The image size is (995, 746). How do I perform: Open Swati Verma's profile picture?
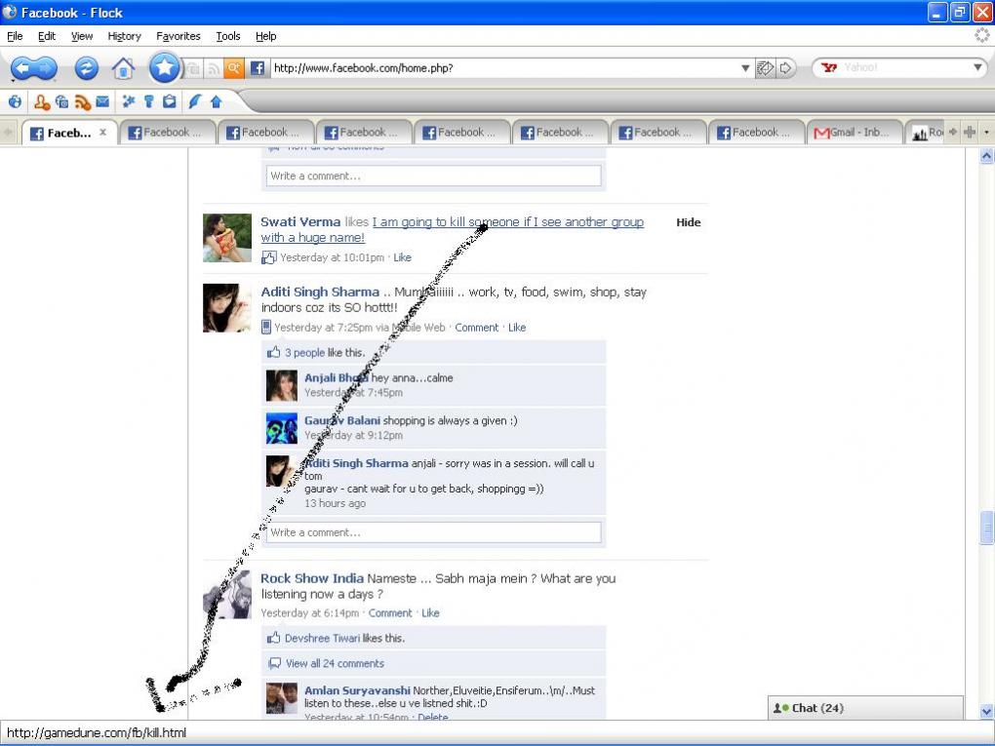[x=227, y=238]
